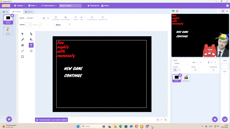Click the taskbar Поиск search box
230x129 pixels.
coord(94,126)
